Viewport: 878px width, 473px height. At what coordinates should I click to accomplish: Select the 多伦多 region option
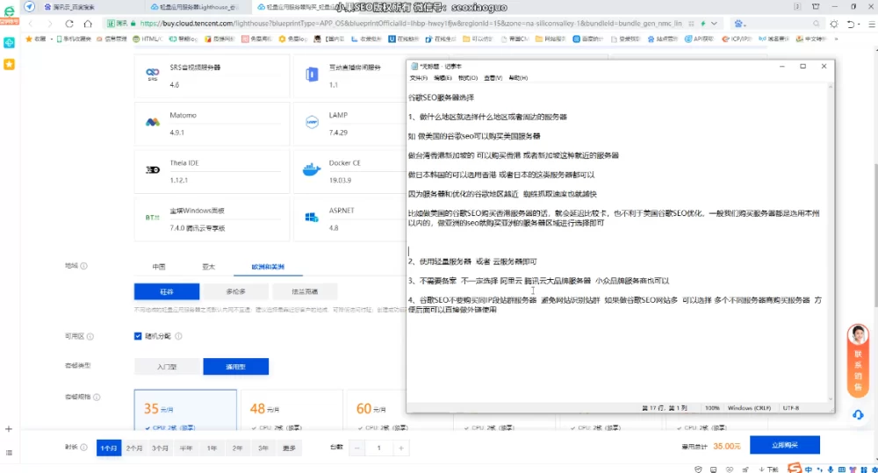235,291
